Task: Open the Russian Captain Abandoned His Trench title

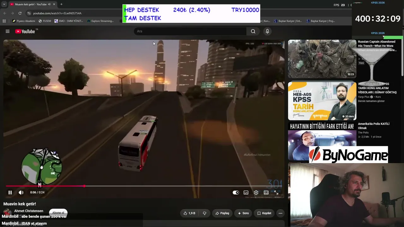Action: (377, 46)
